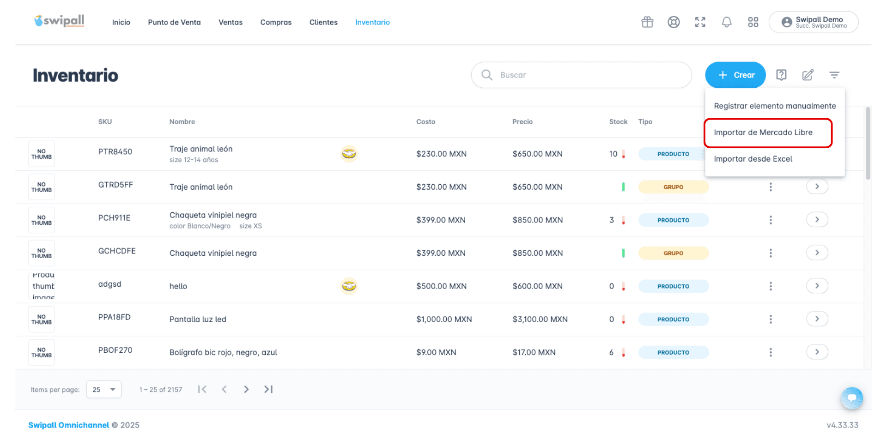Image resolution: width=887 pixels, height=440 pixels.
Task: Click the red stock indicator on PCH911E row
Action: [623, 220]
